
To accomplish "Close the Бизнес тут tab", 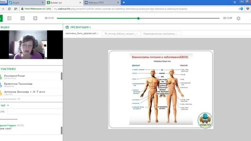I will 80,3.
